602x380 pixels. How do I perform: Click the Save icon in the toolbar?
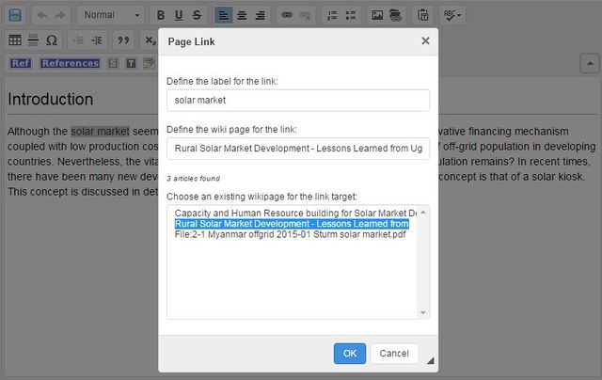pos(15,15)
